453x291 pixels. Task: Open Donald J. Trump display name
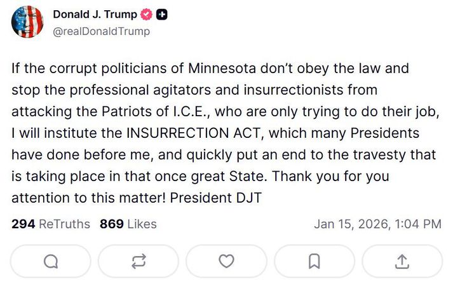point(95,15)
